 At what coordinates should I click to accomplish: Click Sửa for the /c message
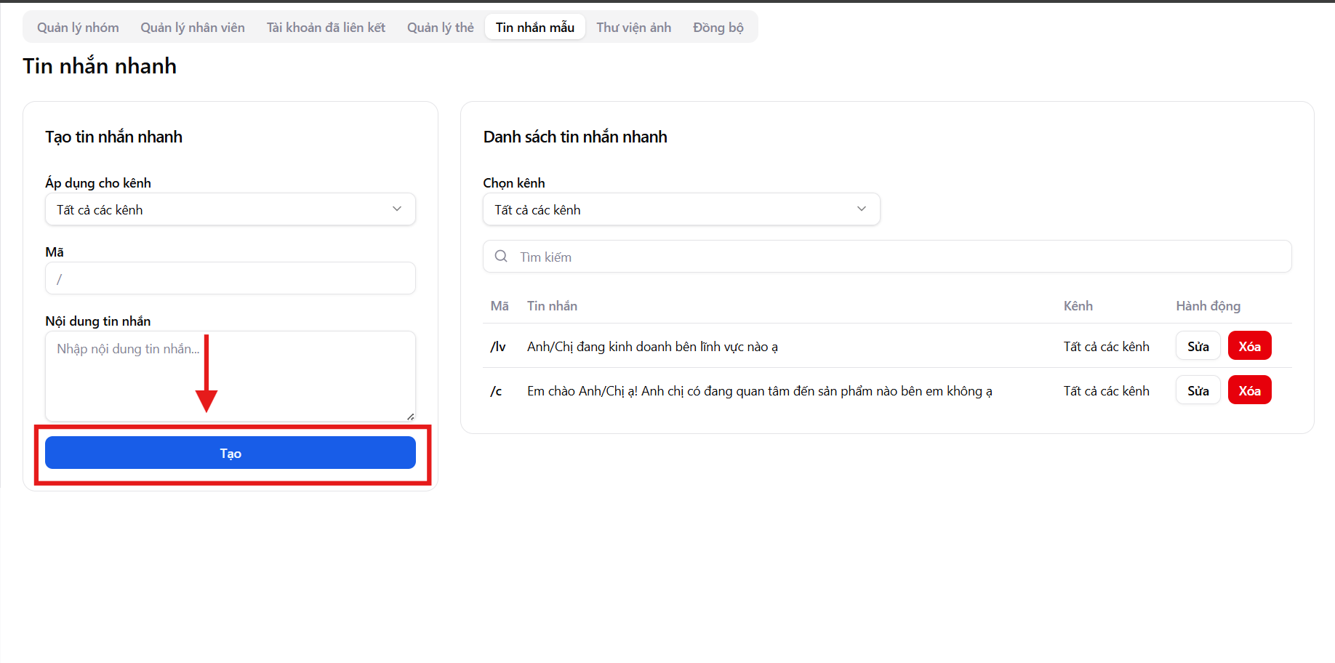point(1198,390)
